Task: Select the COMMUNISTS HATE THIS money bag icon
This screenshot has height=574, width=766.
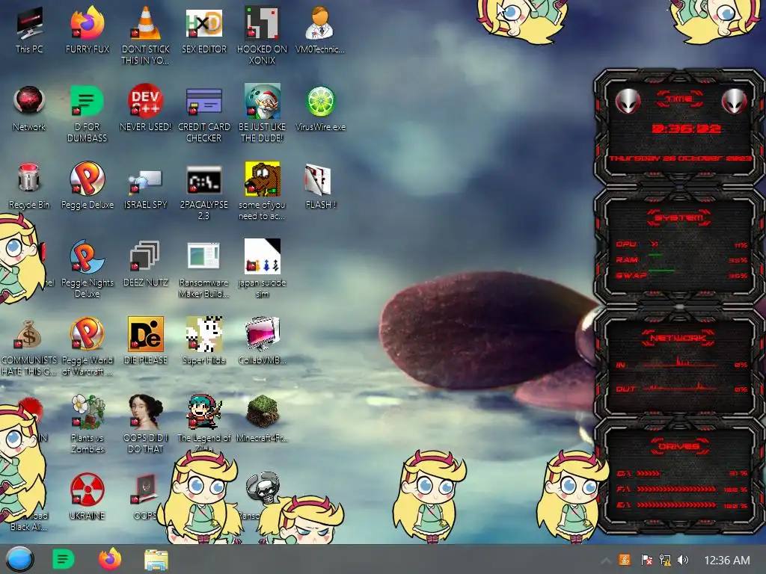Action: click(x=28, y=334)
